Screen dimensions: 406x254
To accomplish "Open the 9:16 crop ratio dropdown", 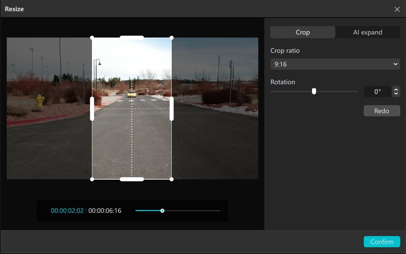I will tap(335, 64).
